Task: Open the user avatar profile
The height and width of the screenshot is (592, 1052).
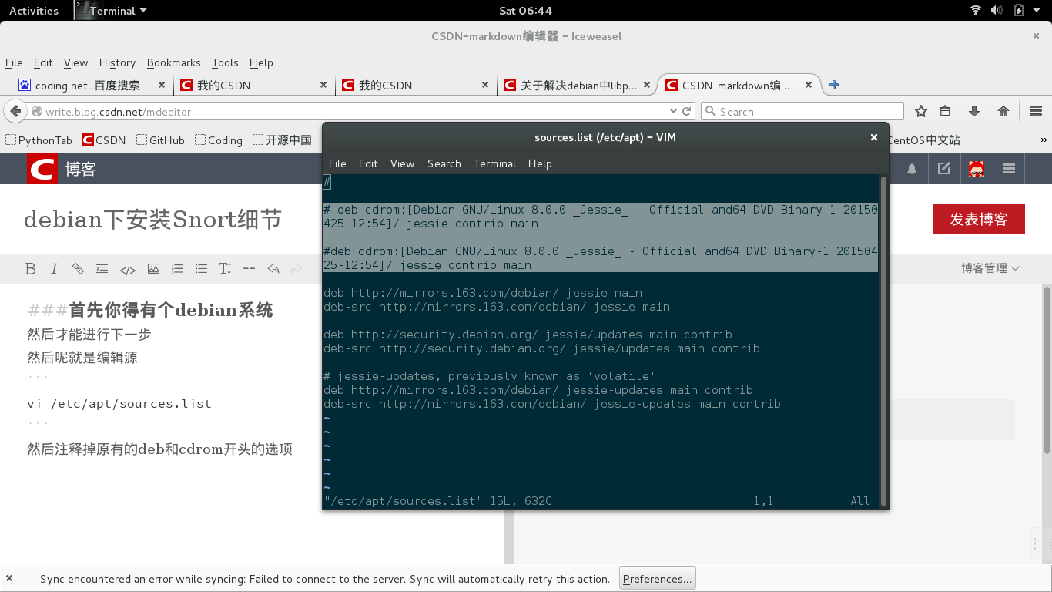Action: pyautogui.click(x=977, y=169)
